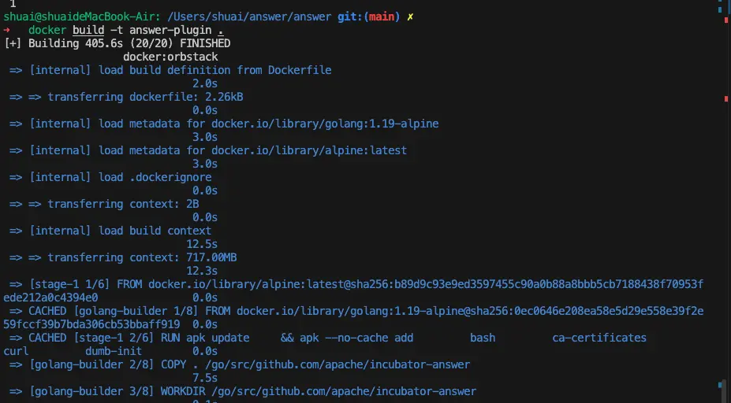Screen dimensions: 731x403
Task: Click the underlined 'build' subcommand
Action: point(88,30)
